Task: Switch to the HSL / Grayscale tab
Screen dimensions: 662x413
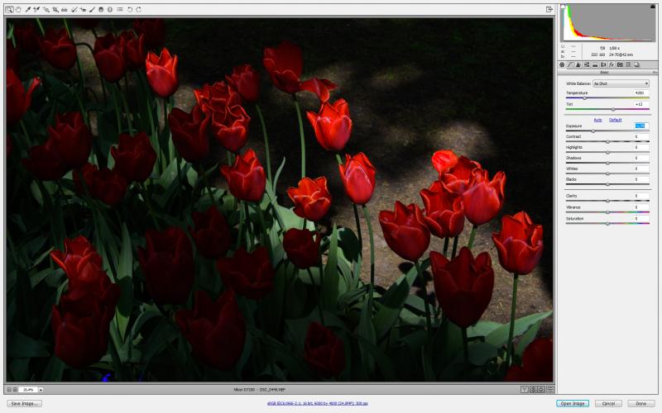Action: [587, 64]
